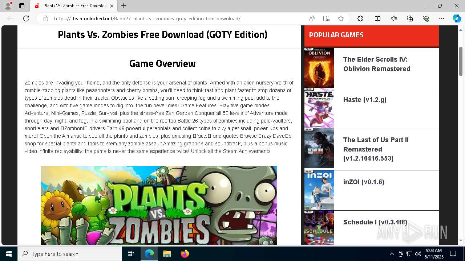Show hidden system tray icons chevron
Screen dimensions: 465x261
tap(392, 254)
